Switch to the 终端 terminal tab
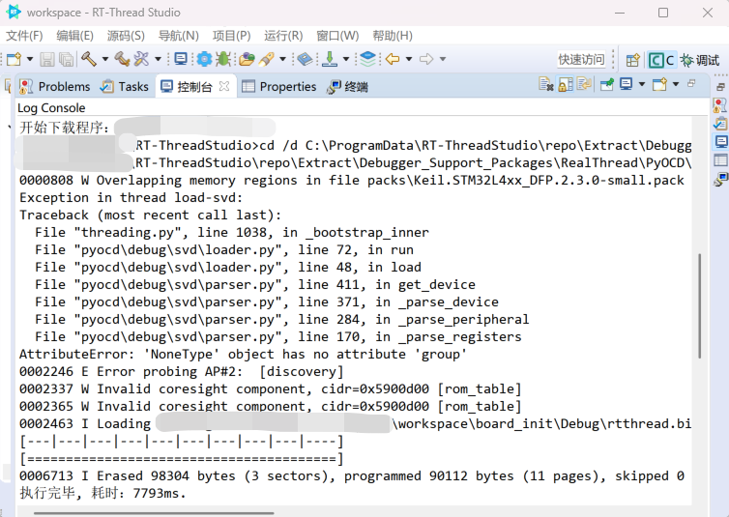Viewport: 729px width, 517px height. coord(347,86)
